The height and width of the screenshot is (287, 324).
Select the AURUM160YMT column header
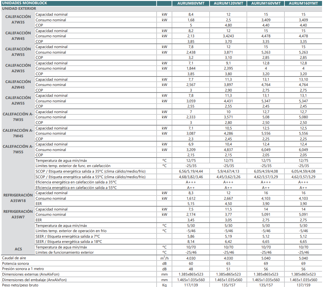[x=303, y=3]
